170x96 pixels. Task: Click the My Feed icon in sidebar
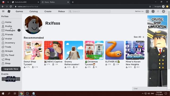point(3,55)
